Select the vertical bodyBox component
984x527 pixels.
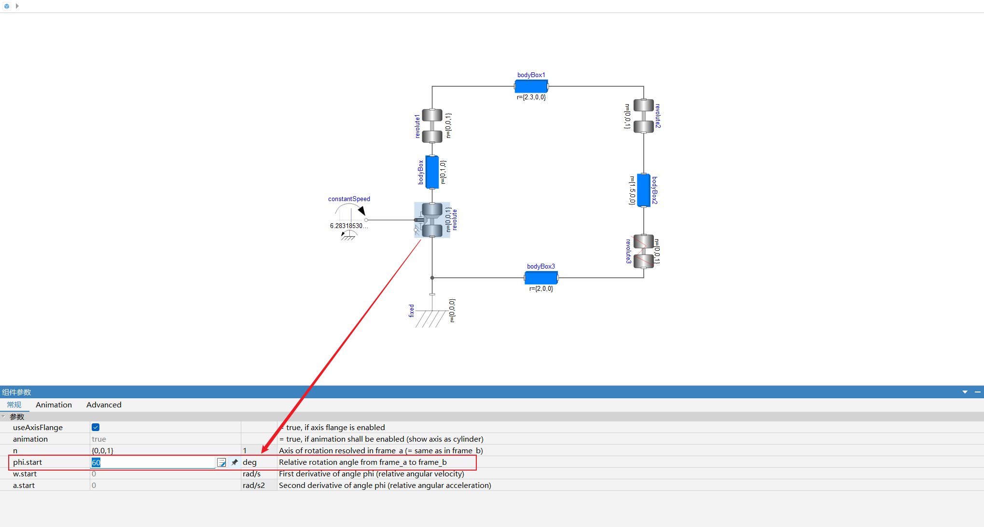pyautogui.click(x=432, y=172)
